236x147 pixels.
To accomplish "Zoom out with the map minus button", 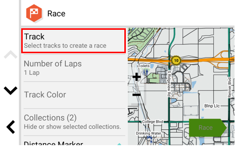I will [x=137, y=95].
